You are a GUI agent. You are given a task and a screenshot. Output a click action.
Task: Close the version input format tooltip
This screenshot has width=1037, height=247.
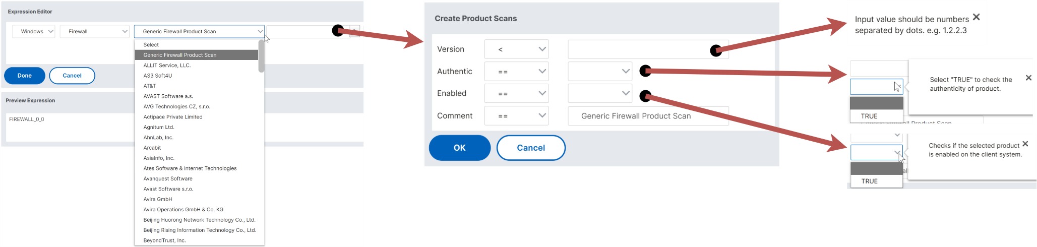[976, 17]
